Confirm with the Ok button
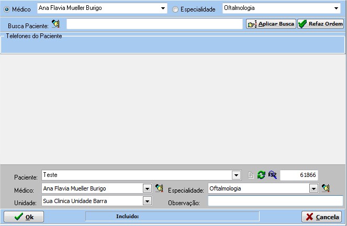The width and height of the screenshot is (347, 226). click(x=24, y=217)
